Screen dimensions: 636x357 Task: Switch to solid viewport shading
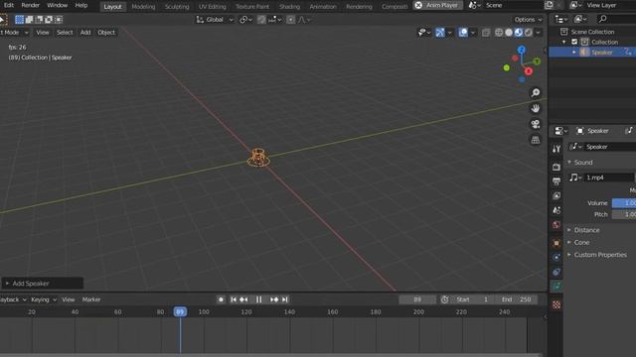click(509, 33)
